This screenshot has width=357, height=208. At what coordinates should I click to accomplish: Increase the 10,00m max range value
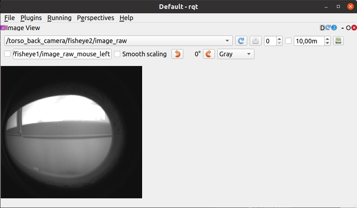[327, 39]
